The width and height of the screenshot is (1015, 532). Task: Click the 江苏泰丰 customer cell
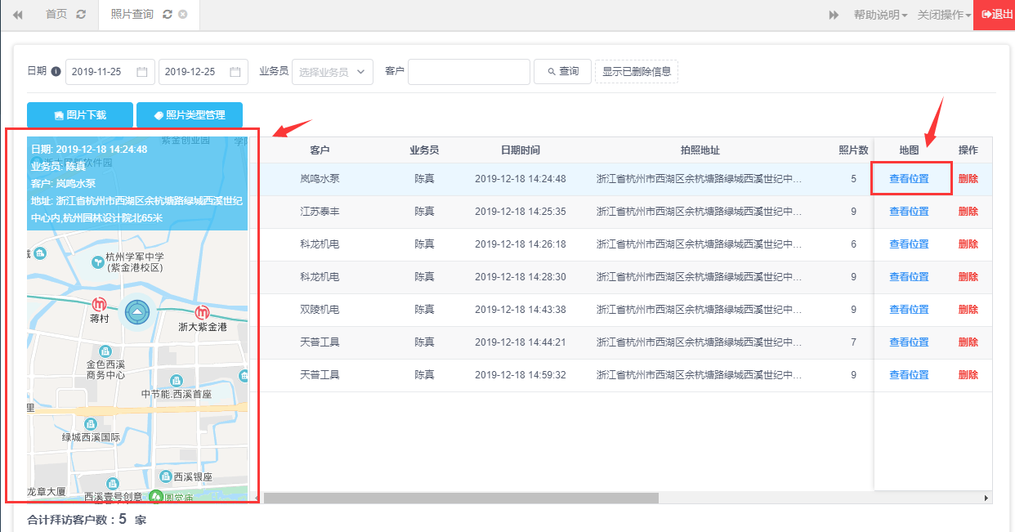(x=320, y=211)
